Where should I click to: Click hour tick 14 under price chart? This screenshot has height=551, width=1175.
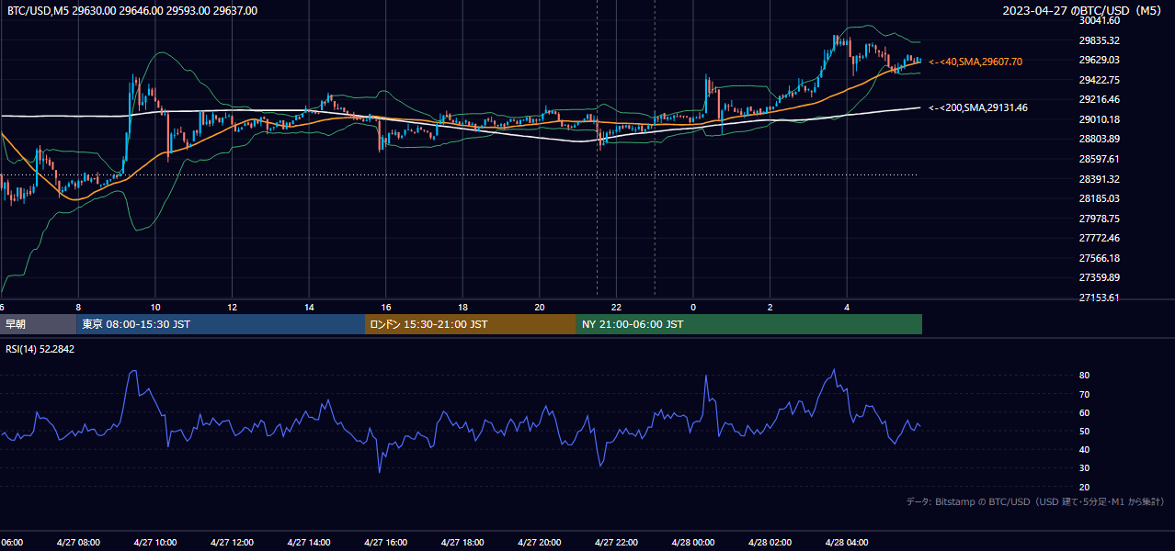309,307
